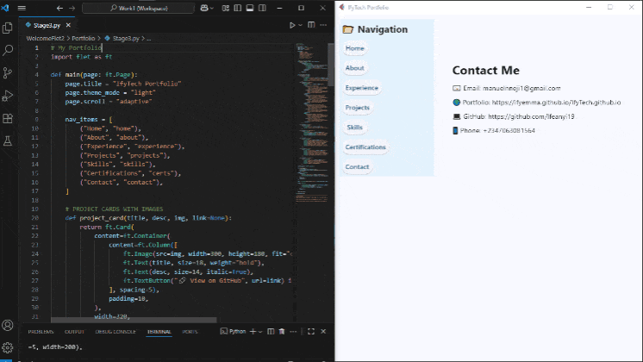Click the GitHub URL text in Contact Me
Viewport: 643px width, 362px height.
tap(531, 116)
